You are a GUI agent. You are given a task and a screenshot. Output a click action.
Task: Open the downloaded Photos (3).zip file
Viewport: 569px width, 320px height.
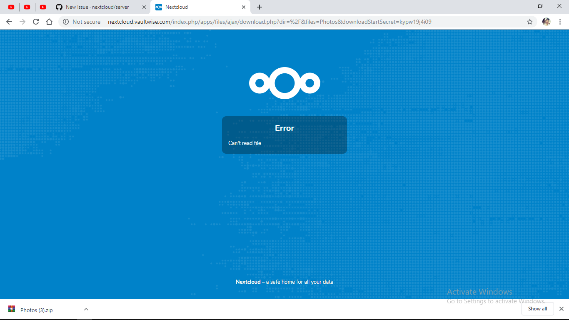click(x=37, y=310)
